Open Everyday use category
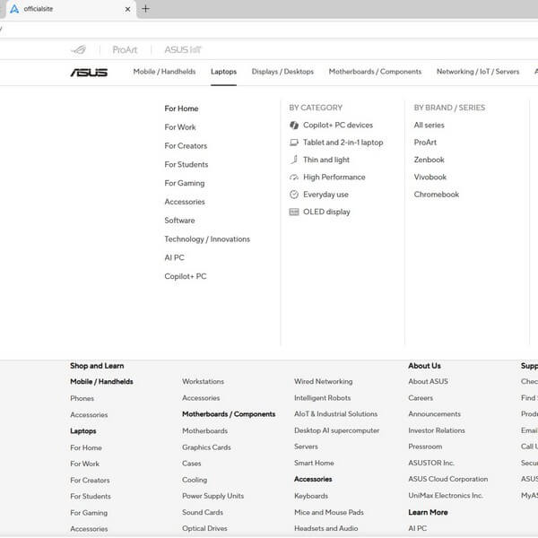538x538 pixels. click(325, 195)
